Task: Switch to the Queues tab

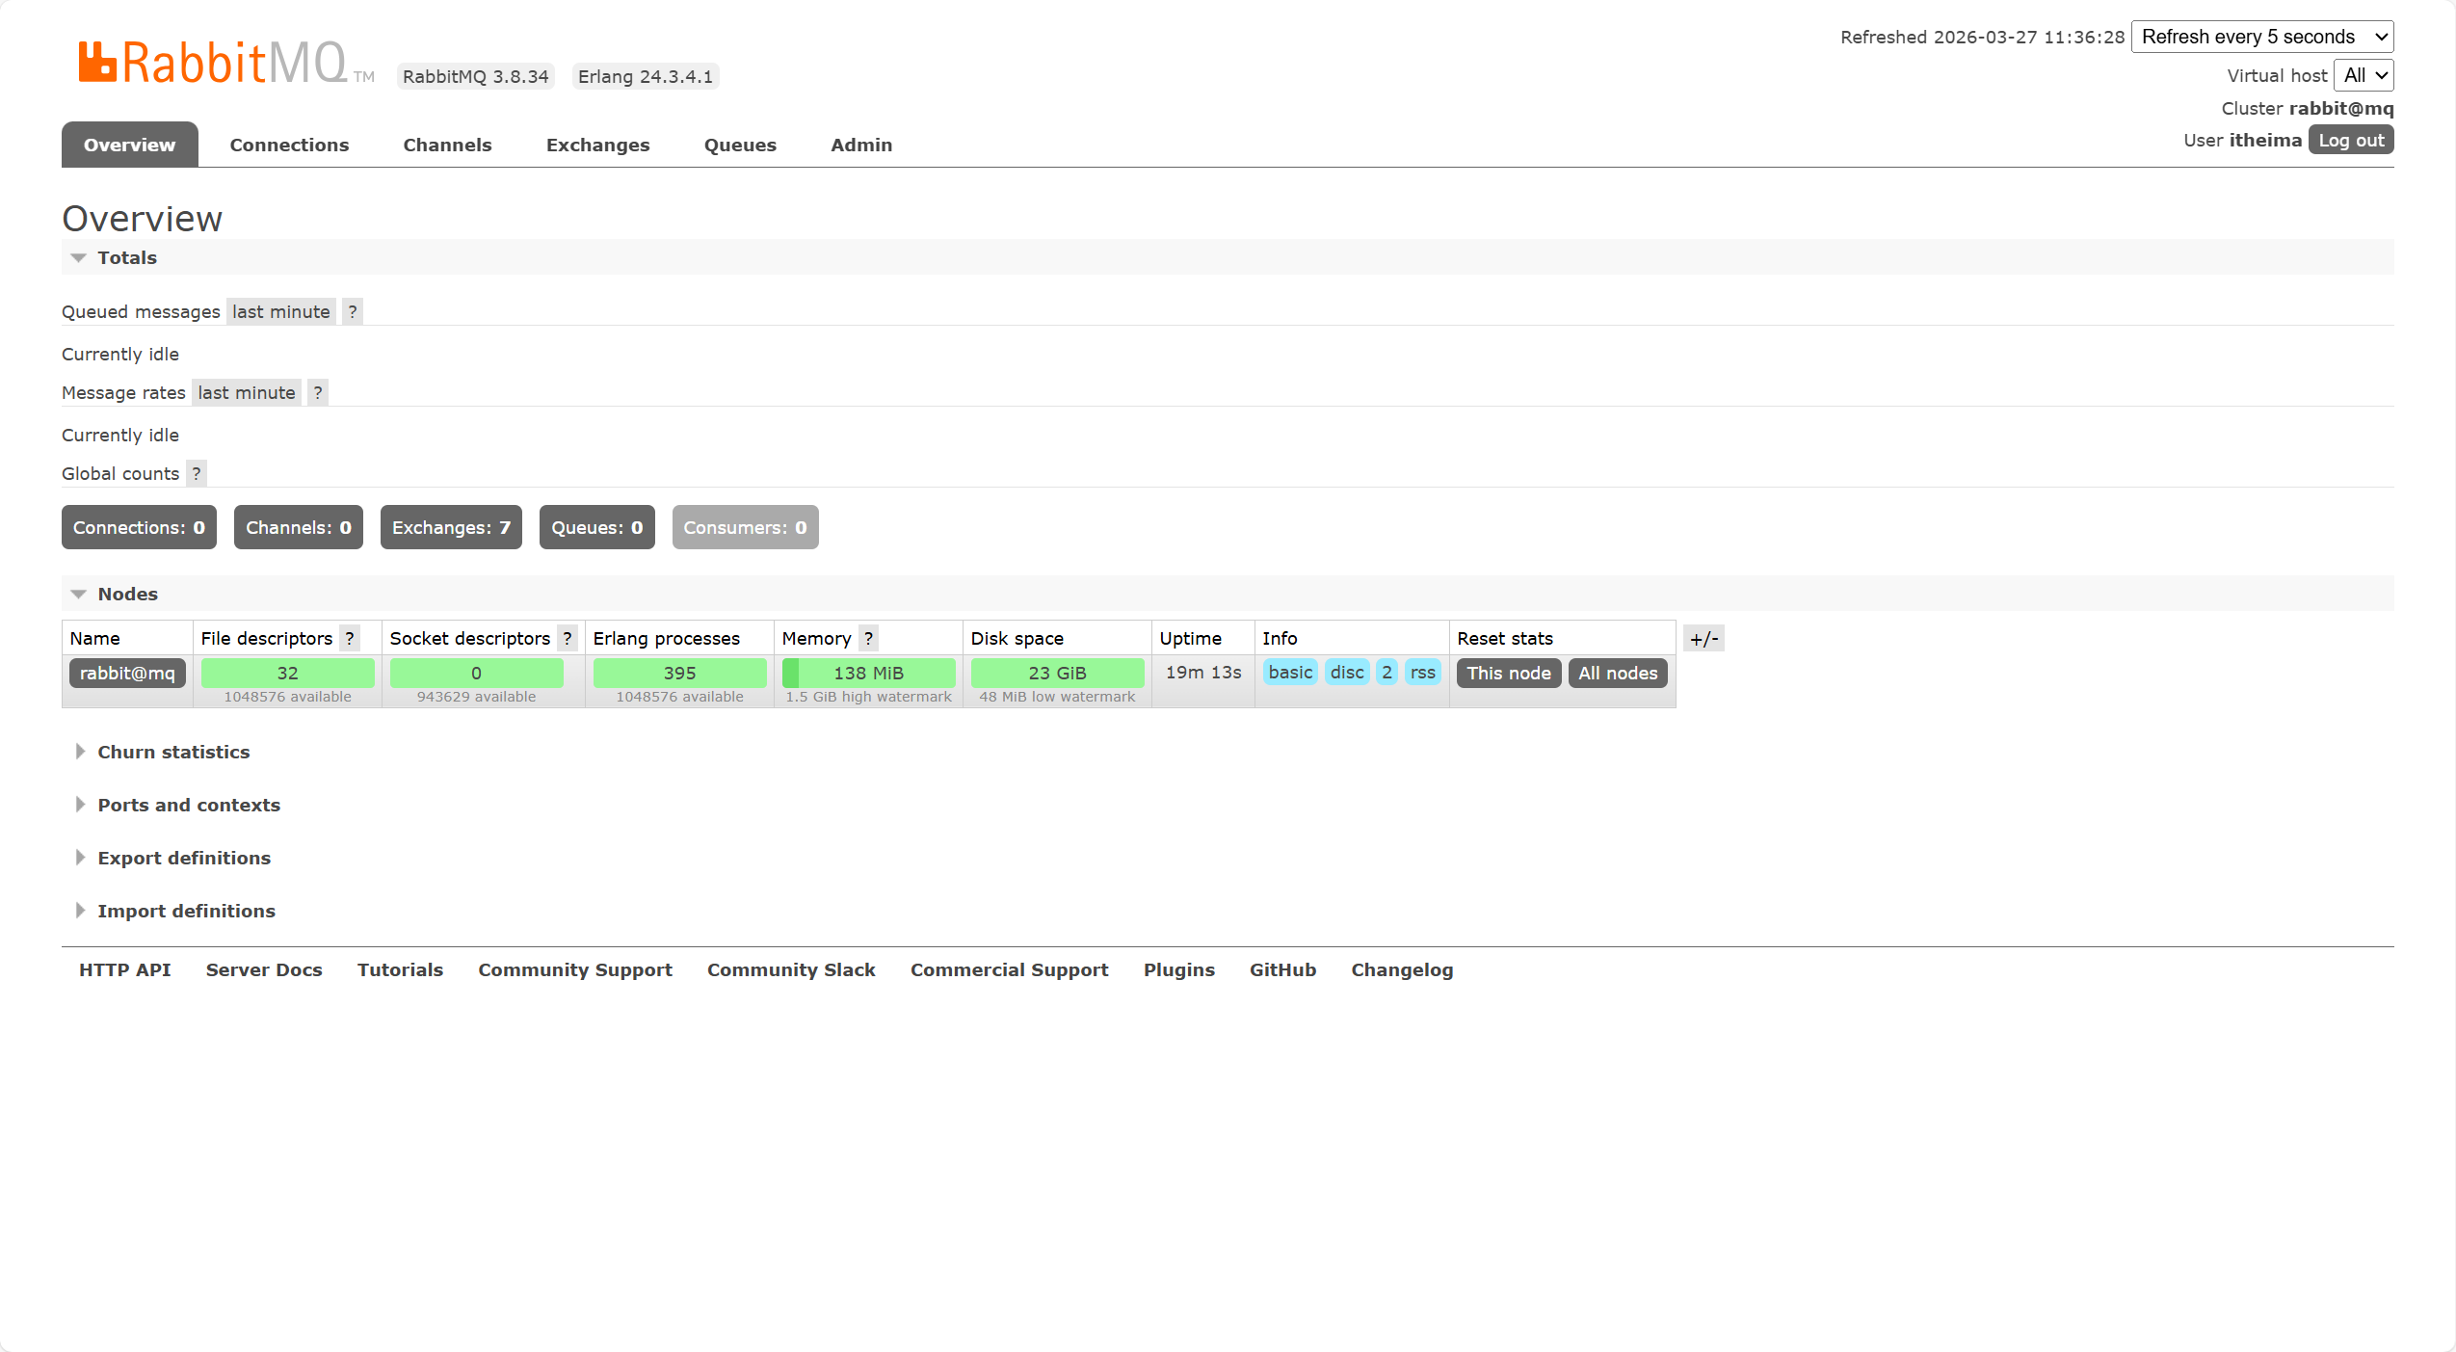Action: [740, 145]
